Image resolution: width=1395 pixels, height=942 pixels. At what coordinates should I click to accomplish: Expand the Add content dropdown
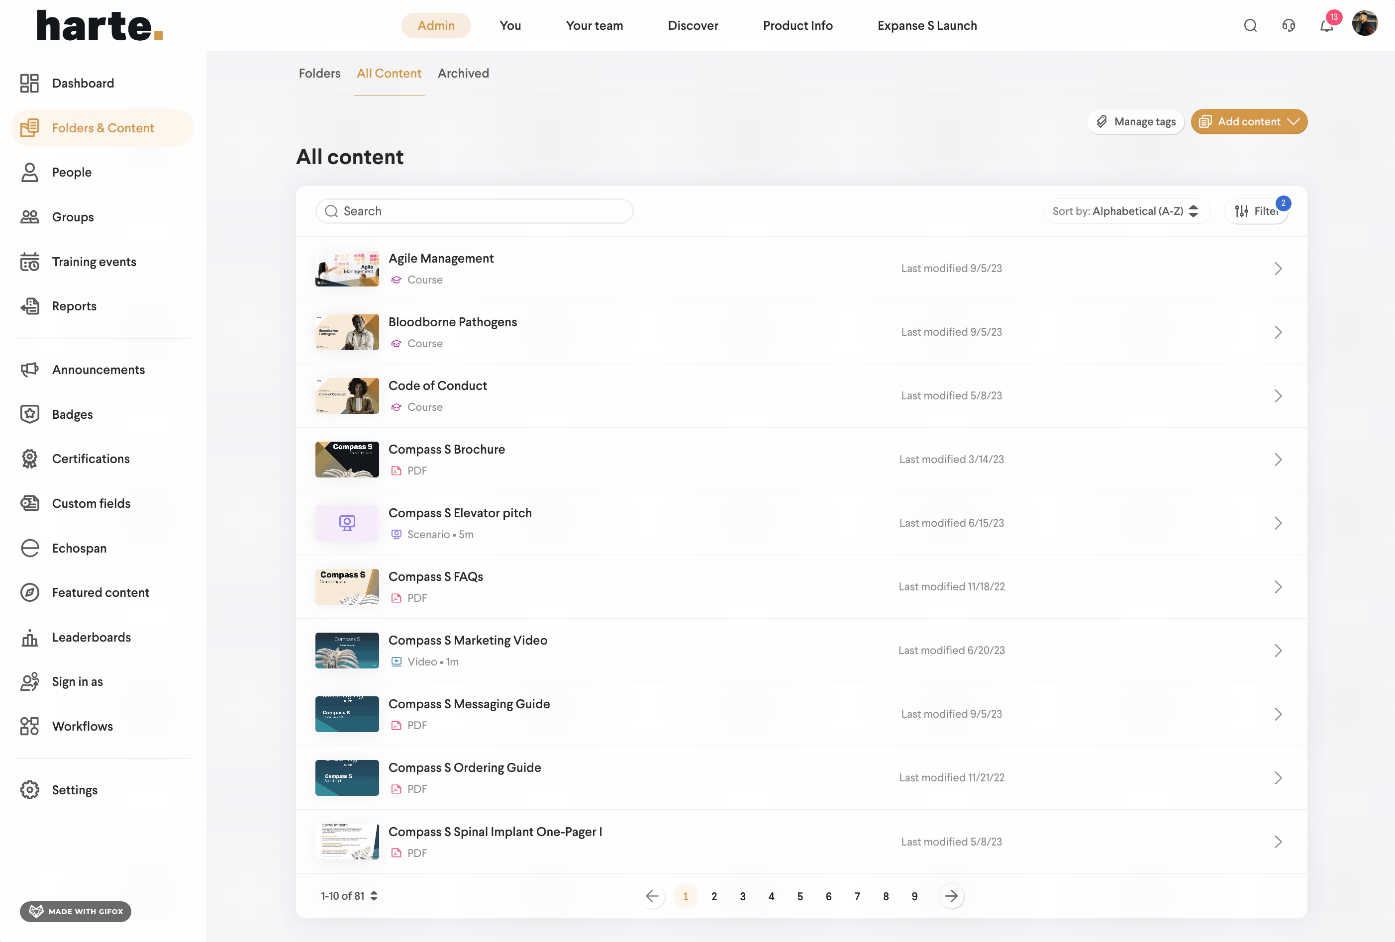(x=1249, y=122)
